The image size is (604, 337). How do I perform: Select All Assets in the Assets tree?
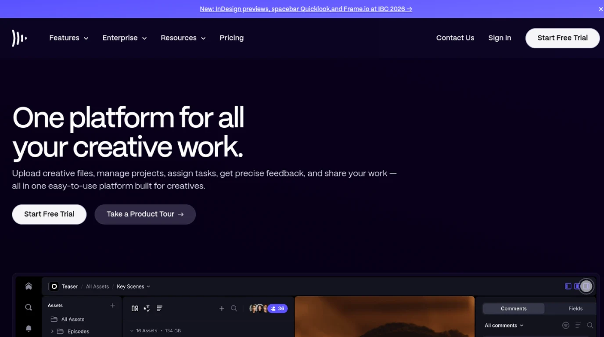73,319
